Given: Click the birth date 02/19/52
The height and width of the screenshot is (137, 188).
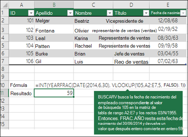Looking at the screenshot, I should (168, 29).
